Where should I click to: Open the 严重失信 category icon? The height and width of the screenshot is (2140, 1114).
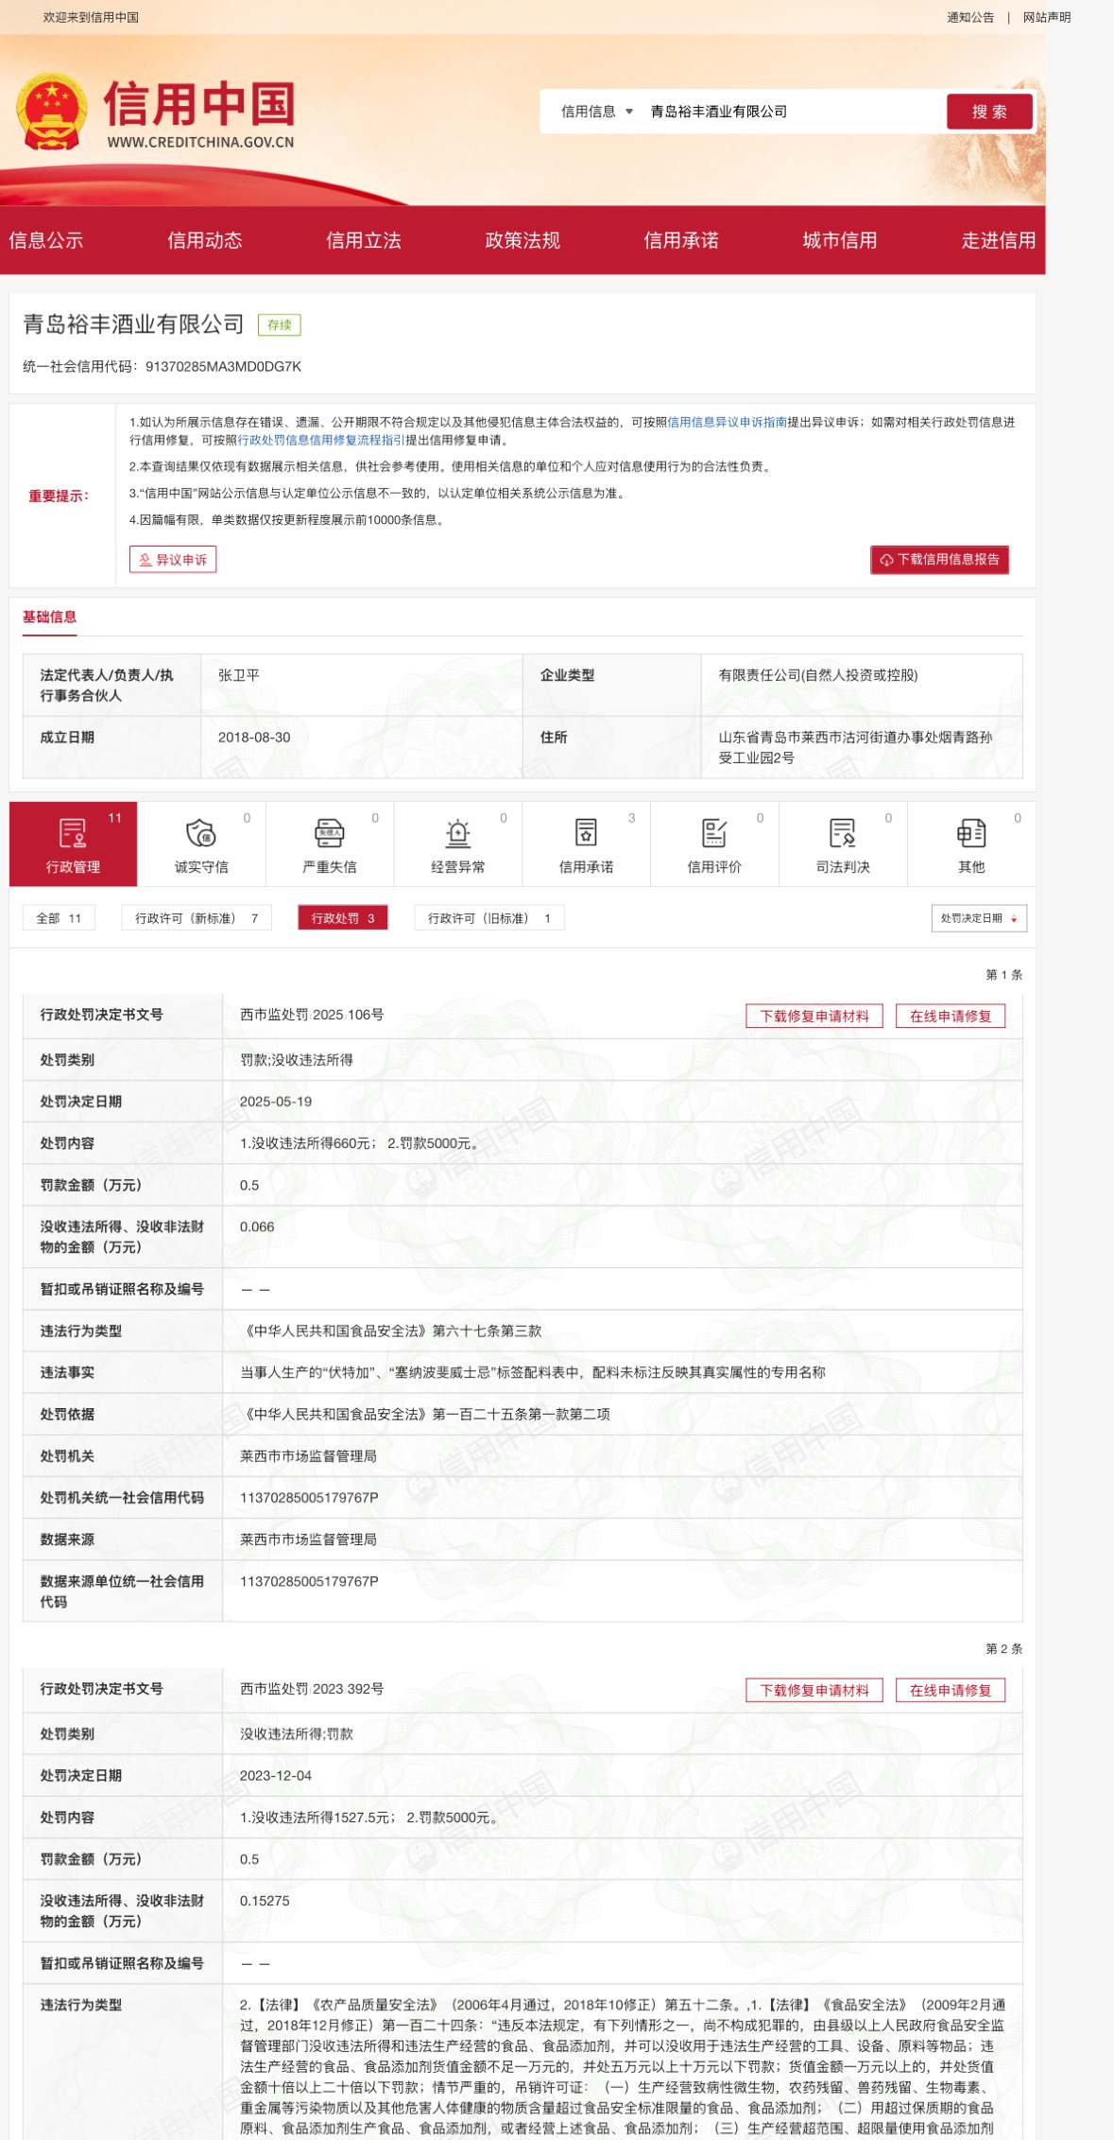[329, 833]
